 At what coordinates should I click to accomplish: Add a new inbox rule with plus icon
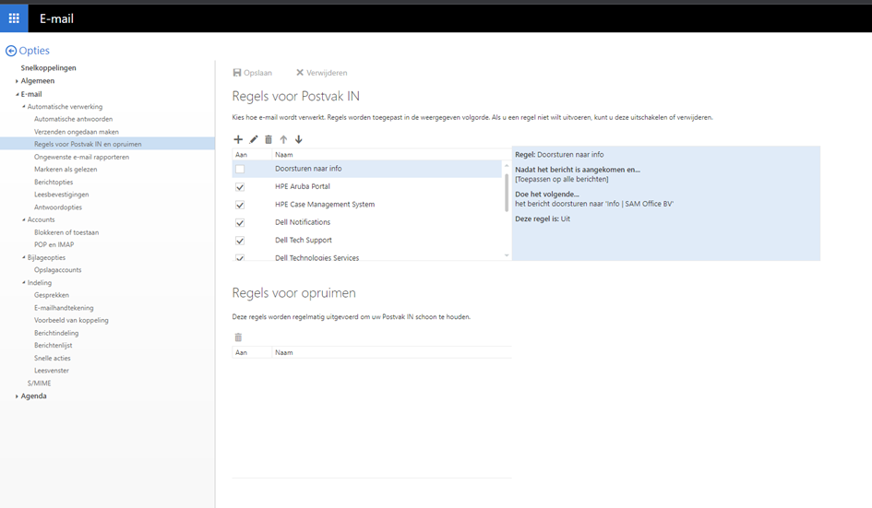(239, 139)
